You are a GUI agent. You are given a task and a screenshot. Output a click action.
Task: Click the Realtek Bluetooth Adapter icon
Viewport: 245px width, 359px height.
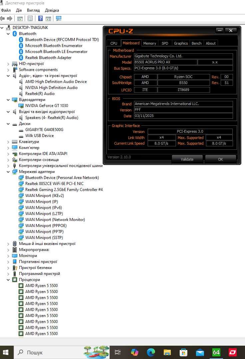21,58
